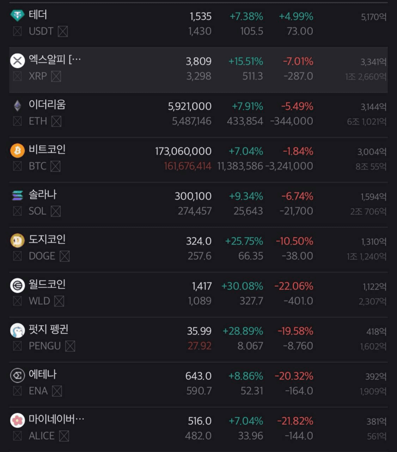Click the Ethereum diamond logo
The height and width of the screenshot is (452, 397).
click(x=17, y=106)
